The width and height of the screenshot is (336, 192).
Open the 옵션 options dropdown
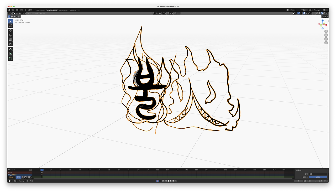pos(325,17)
